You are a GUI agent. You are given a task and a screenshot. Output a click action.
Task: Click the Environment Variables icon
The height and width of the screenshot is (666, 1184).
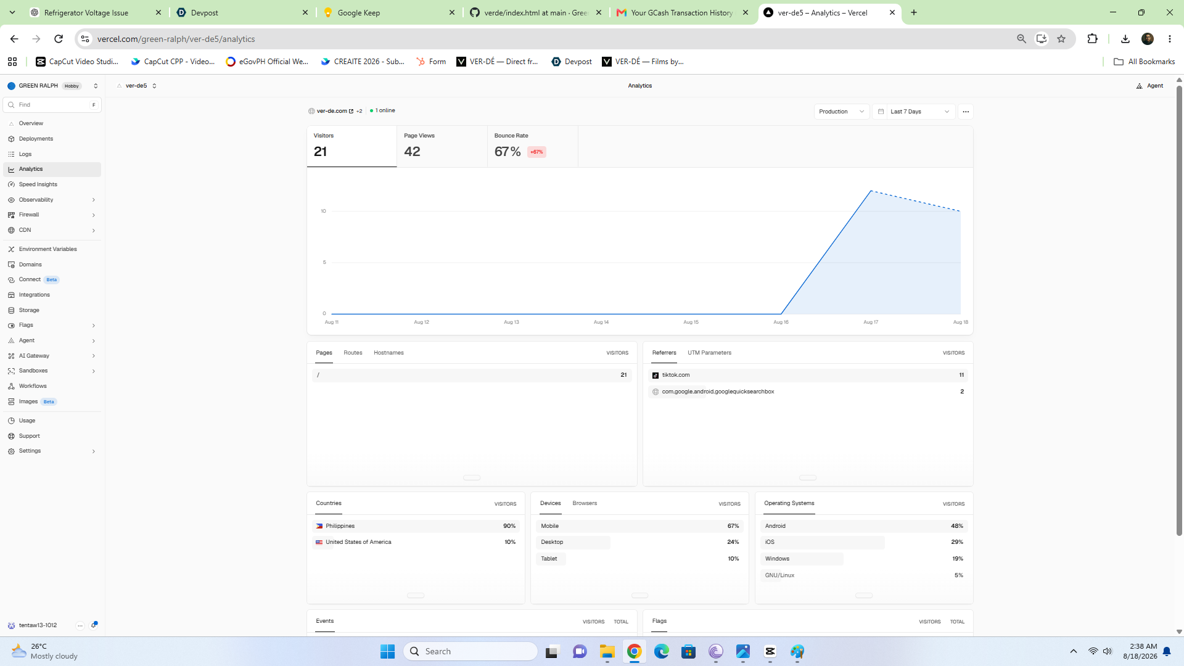click(x=11, y=249)
